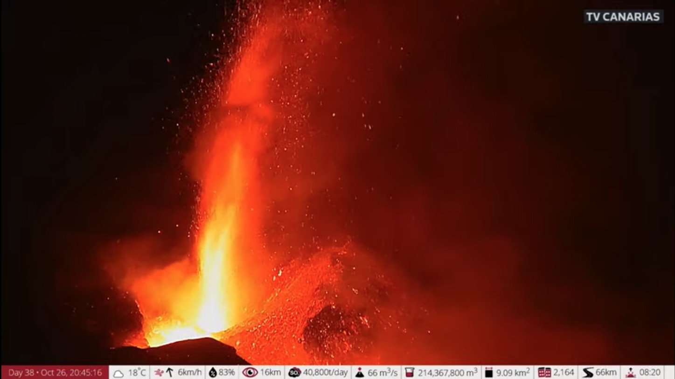Click the 66 m³/s flow rate
The width and height of the screenshot is (675, 379).
click(x=383, y=372)
